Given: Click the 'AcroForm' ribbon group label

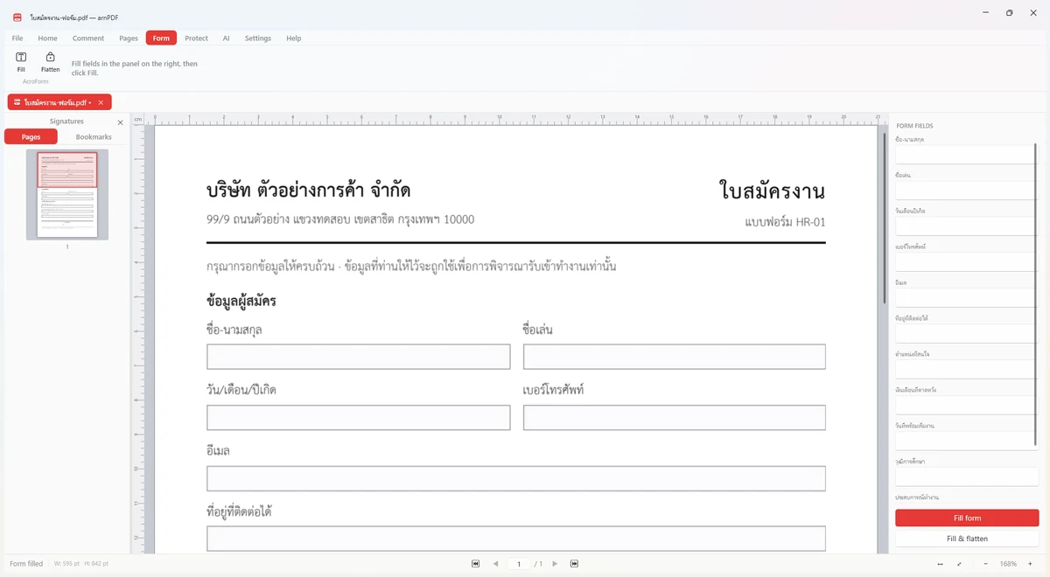Looking at the screenshot, I should click(x=36, y=81).
